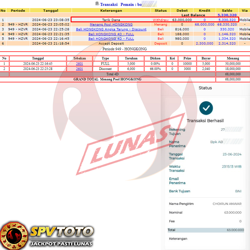The width and height of the screenshot is (250, 250).
Task: Select the Last Balance amount 5,330,320
Action: pos(227,15)
